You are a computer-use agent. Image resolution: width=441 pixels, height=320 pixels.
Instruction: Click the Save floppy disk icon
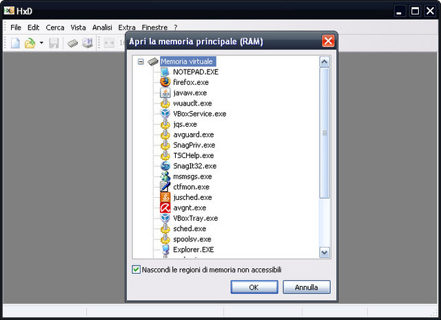point(54,43)
